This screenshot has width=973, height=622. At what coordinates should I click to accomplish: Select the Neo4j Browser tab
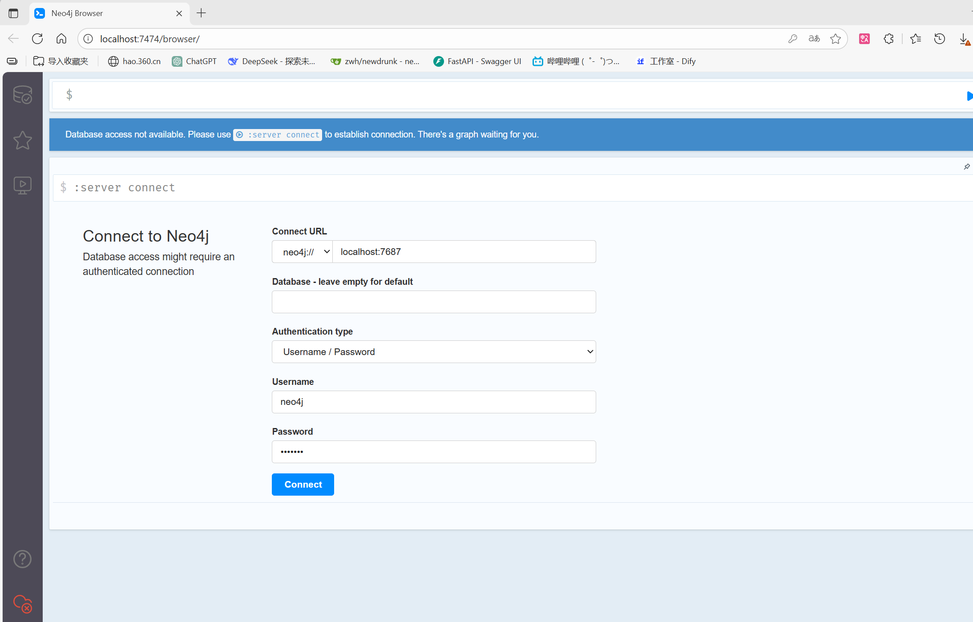pos(109,13)
